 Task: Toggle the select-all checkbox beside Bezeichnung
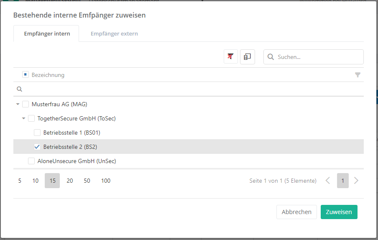[x=26, y=75]
